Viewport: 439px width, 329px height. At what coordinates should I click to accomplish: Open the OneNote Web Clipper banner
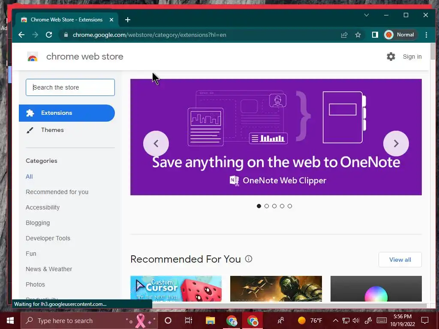pyautogui.click(x=276, y=137)
